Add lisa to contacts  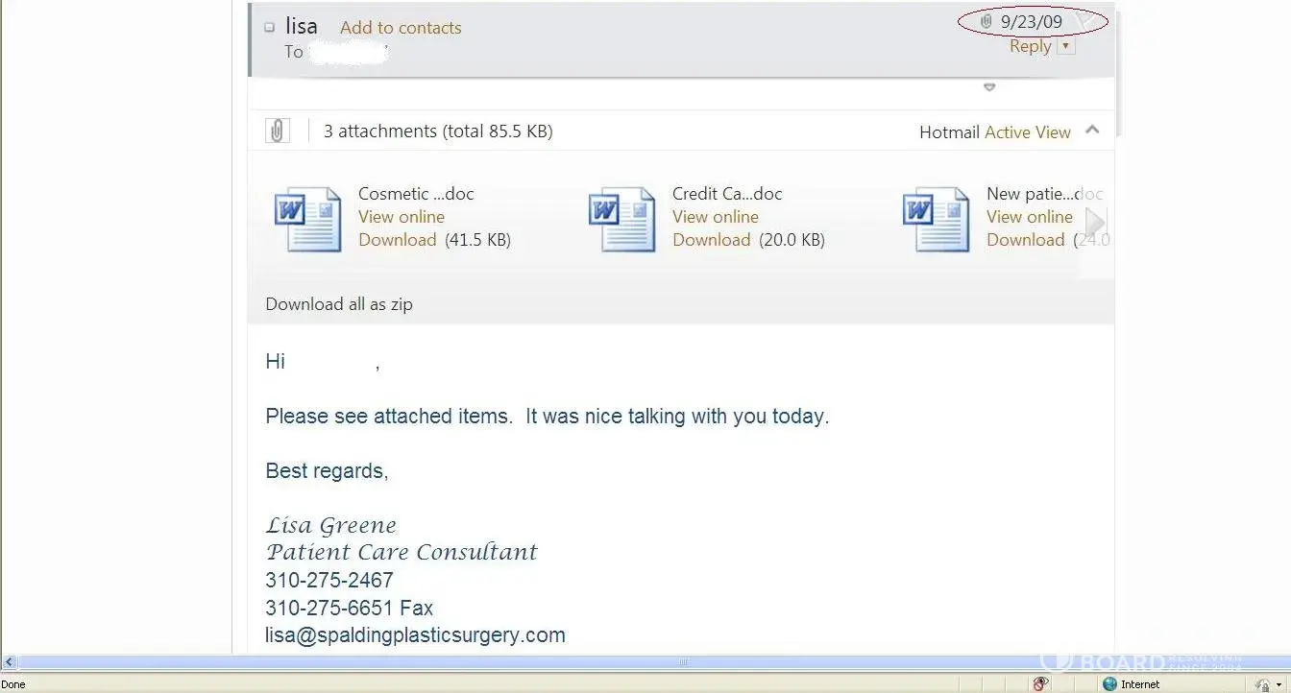[401, 28]
